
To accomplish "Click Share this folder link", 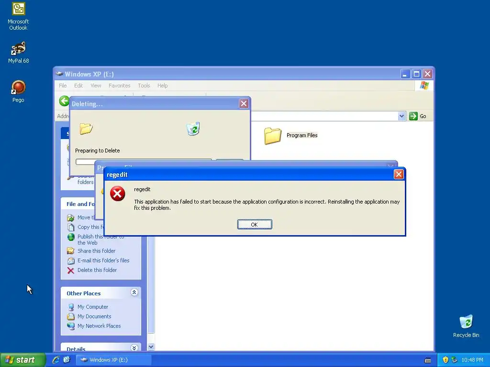I will click(96, 251).
